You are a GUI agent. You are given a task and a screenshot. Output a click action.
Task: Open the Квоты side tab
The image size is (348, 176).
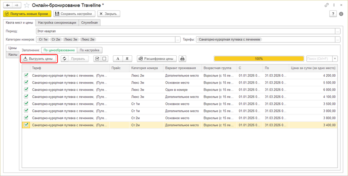pyautogui.click(x=13, y=55)
